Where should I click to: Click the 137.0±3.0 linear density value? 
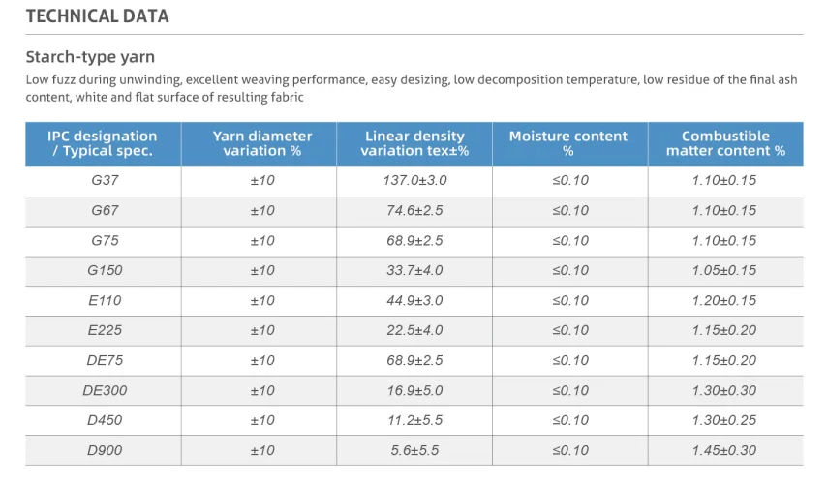point(414,180)
